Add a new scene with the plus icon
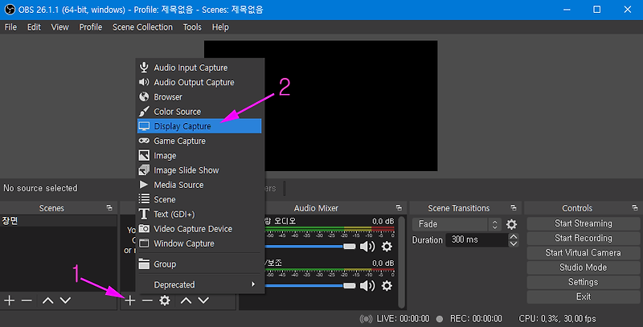The height and width of the screenshot is (327, 643). (9, 300)
